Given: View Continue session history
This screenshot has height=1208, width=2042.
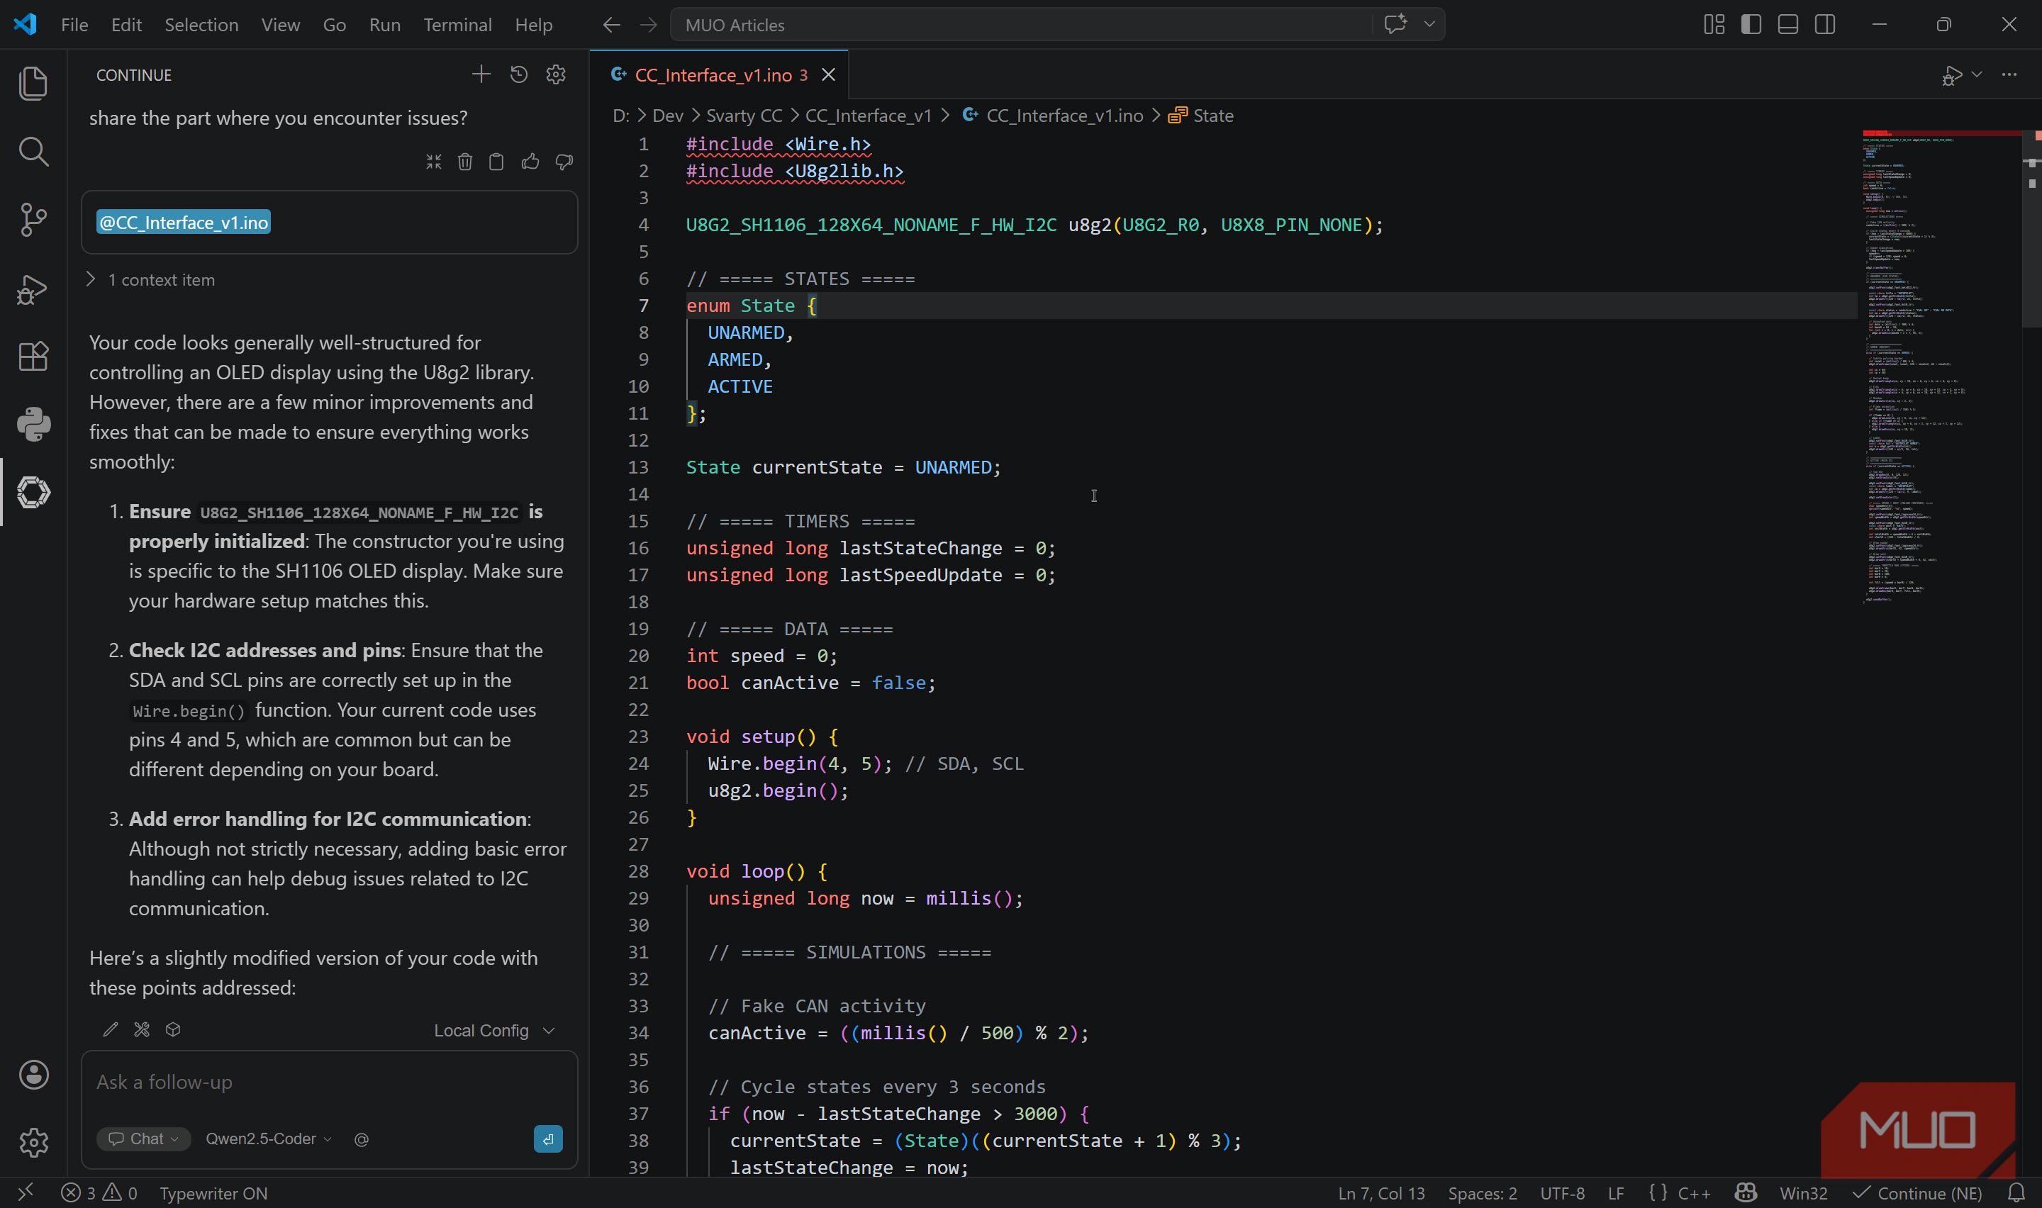Looking at the screenshot, I should click(x=518, y=75).
